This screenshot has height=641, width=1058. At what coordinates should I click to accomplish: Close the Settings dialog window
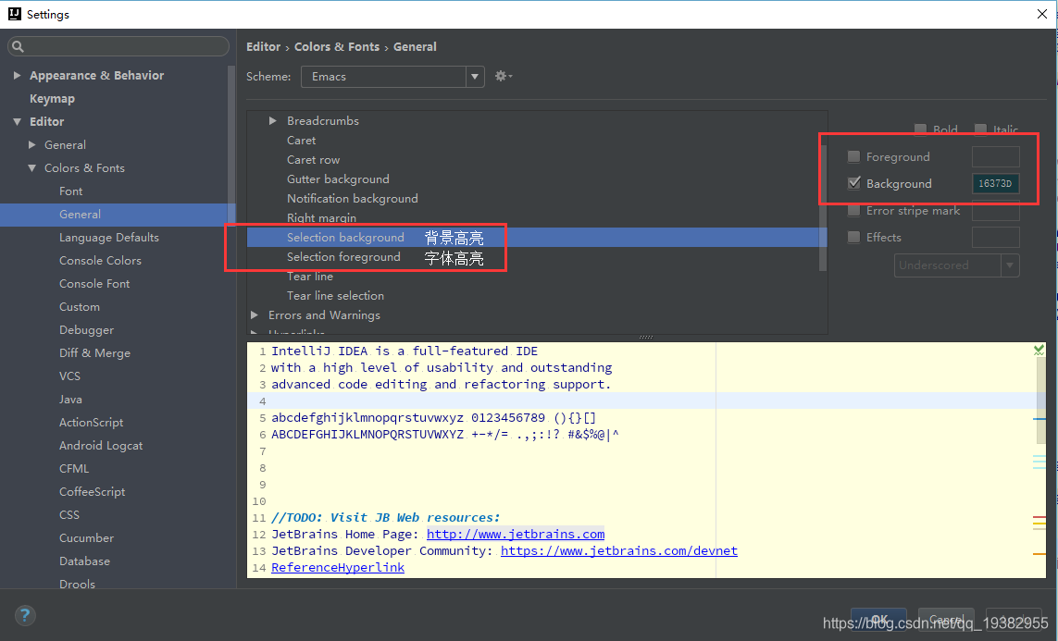tap(1042, 14)
